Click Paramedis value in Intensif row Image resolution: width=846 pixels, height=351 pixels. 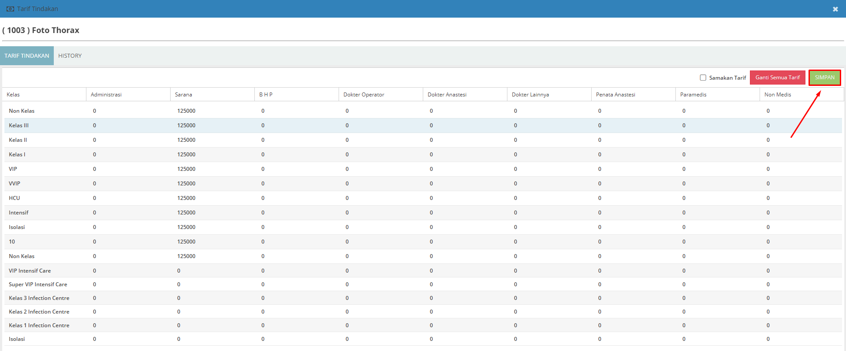point(684,213)
